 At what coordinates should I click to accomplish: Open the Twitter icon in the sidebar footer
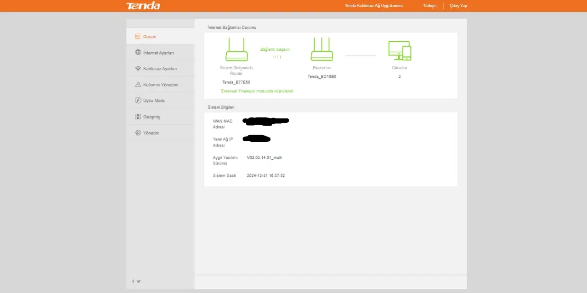tap(139, 281)
